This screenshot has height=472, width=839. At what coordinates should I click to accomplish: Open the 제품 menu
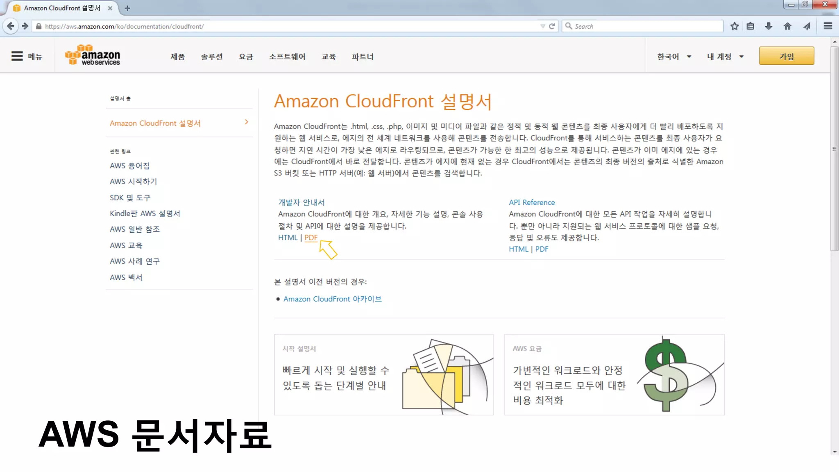click(x=178, y=57)
